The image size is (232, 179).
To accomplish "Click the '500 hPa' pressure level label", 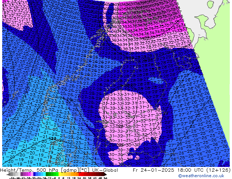I will click(x=48, y=170).
